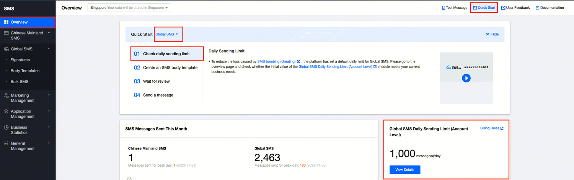The height and width of the screenshot is (180, 574).
Task: Select the Overview sidebar item
Action: point(28,22)
